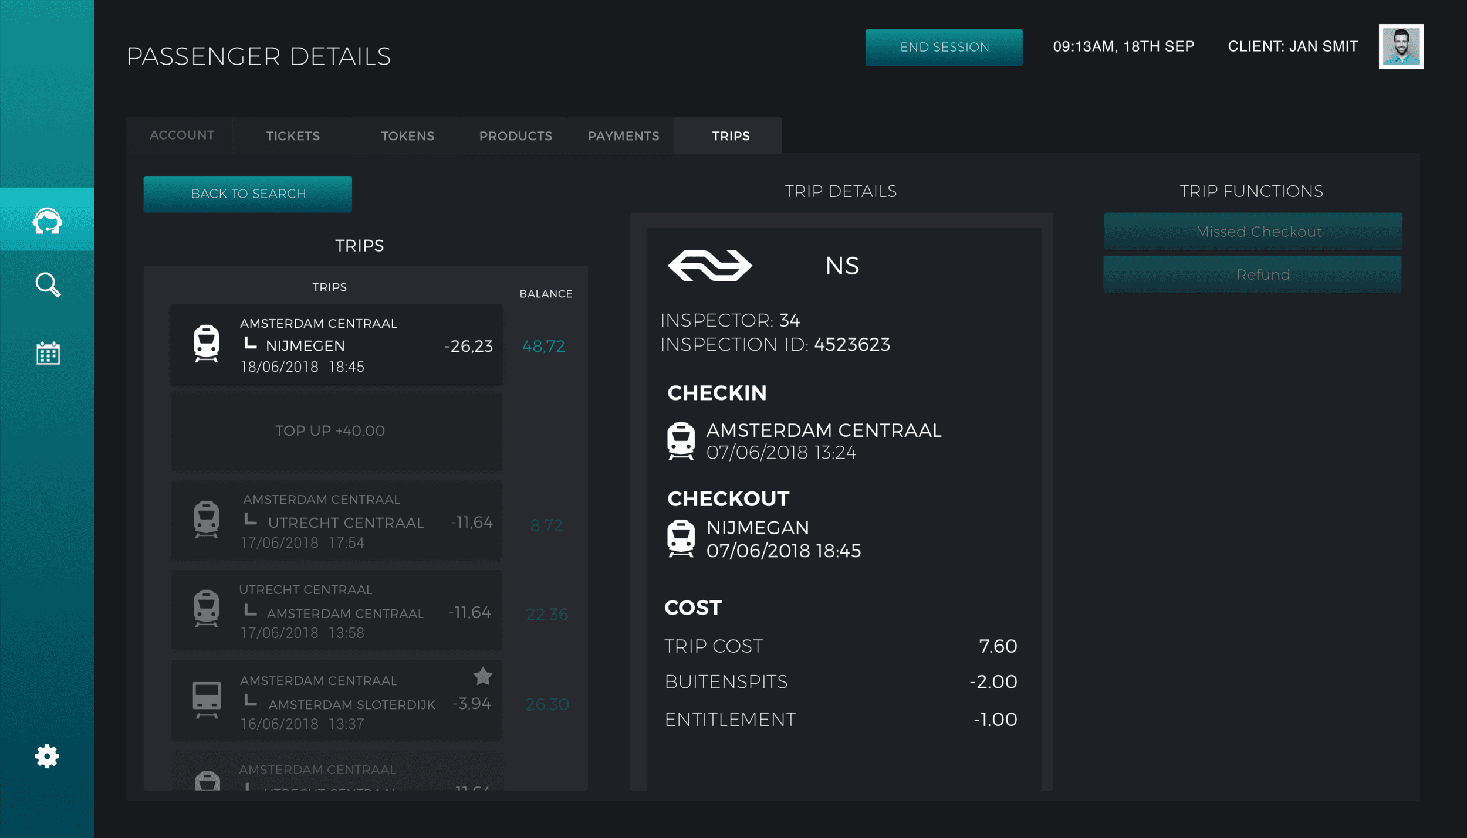
Task: Open the Tokens tab
Action: [407, 136]
